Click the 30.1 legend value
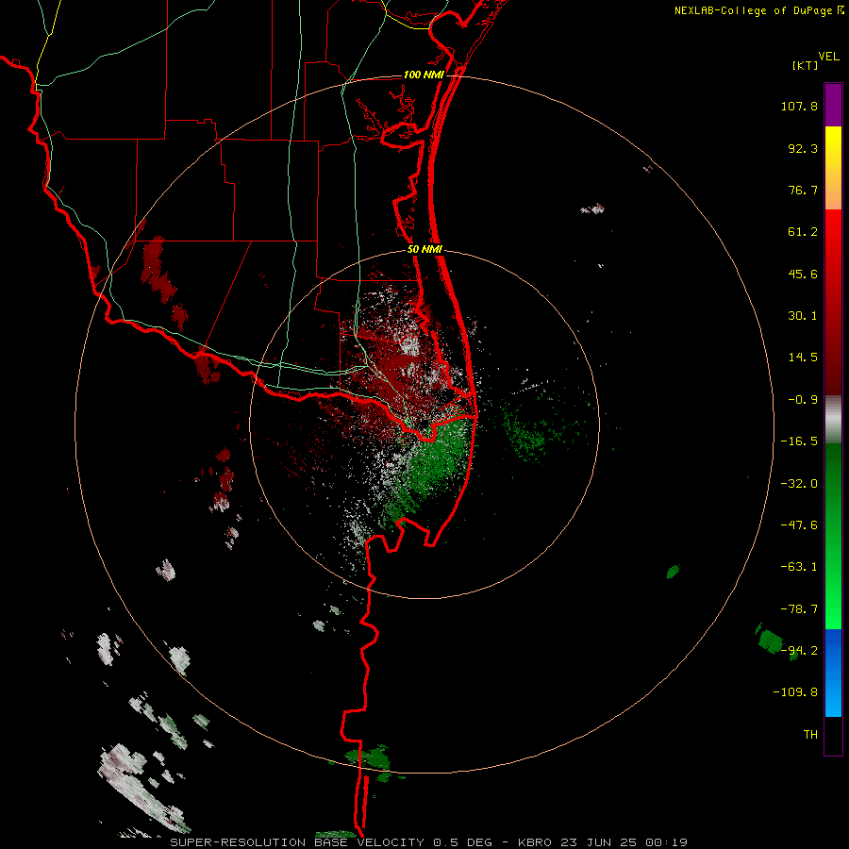The height and width of the screenshot is (849, 849). [x=803, y=316]
